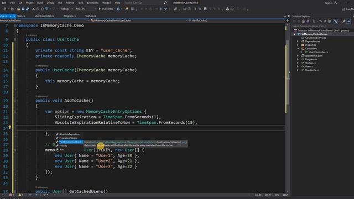Close the active UserCache.cs tab
Screen dimensions: 354x199
(x=14, y=16)
